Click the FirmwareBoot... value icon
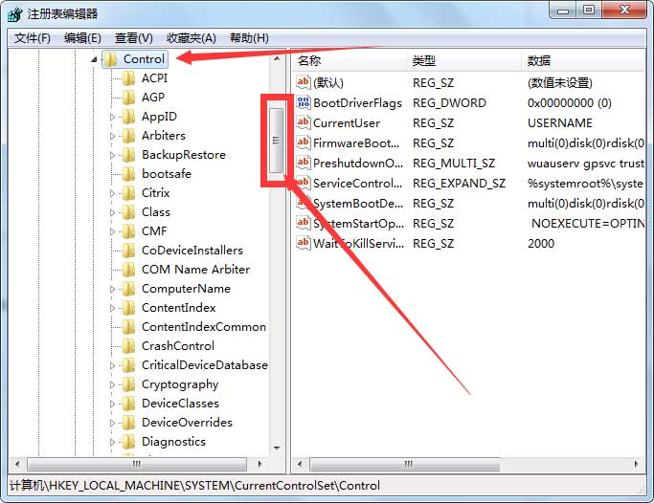The height and width of the screenshot is (503, 654). [304, 142]
